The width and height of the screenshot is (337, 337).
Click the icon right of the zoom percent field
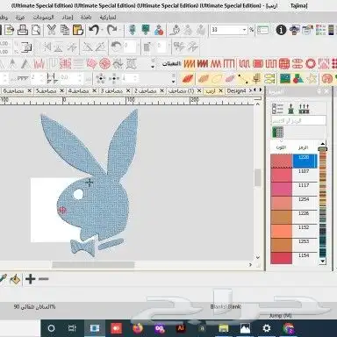262,30
